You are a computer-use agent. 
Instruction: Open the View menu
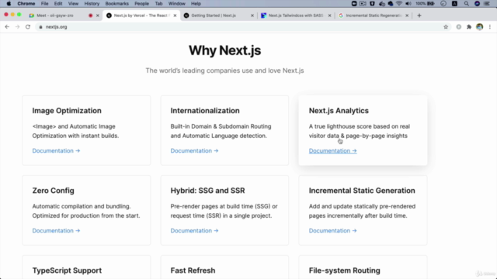click(x=73, y=3)
